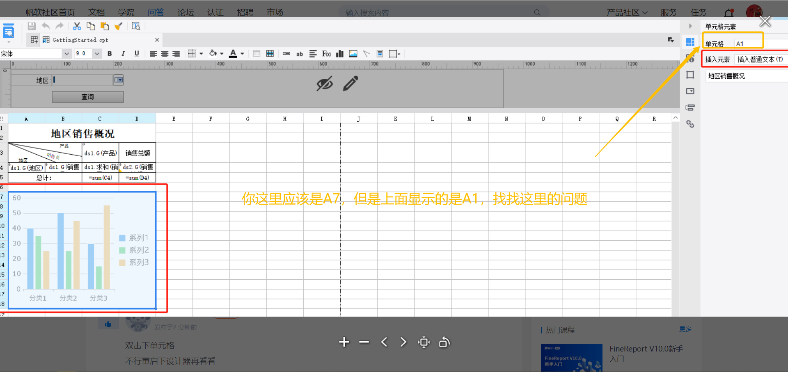This screenshot has width=788, height=372.
Task: Close the GettingStarted.cpt tab
Action: (x=157, y=40)
